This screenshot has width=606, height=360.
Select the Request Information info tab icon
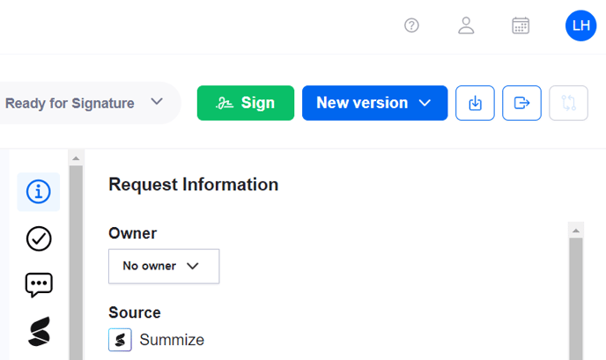tap(39, 192)
